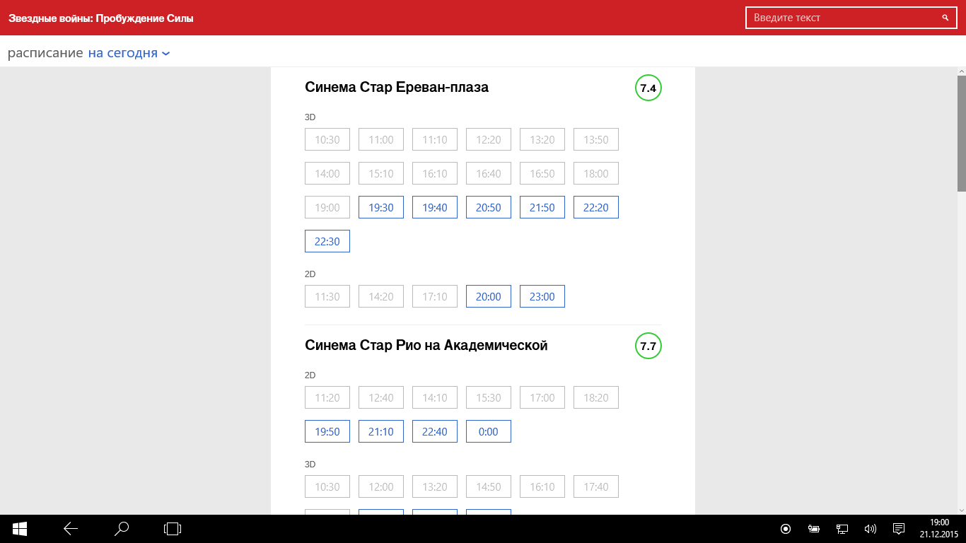Click the 7.4 rating badge for Ереван-плаза

(648, 88)
